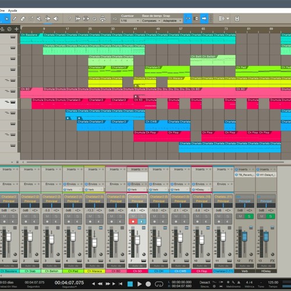The height and width of the screenshot is (291, 291).
Task: Click the Ch CWB clip in arrangement
Action: 156,125
